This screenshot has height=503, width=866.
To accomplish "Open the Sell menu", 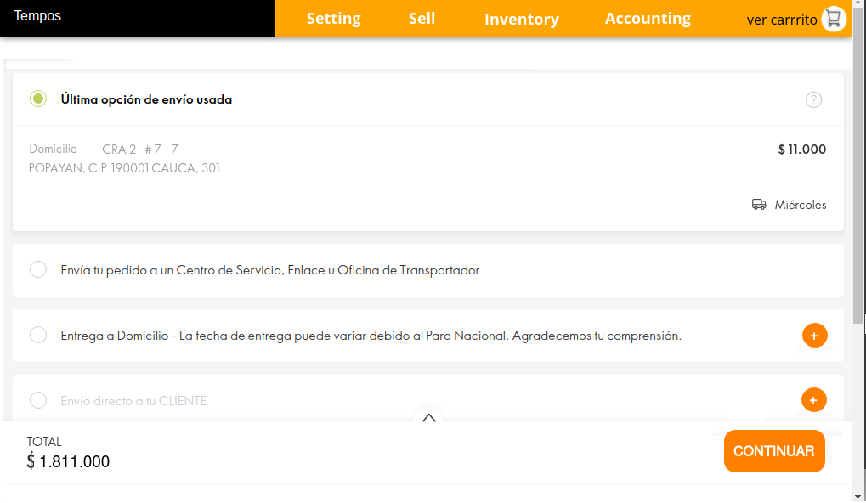I will 422,19.
